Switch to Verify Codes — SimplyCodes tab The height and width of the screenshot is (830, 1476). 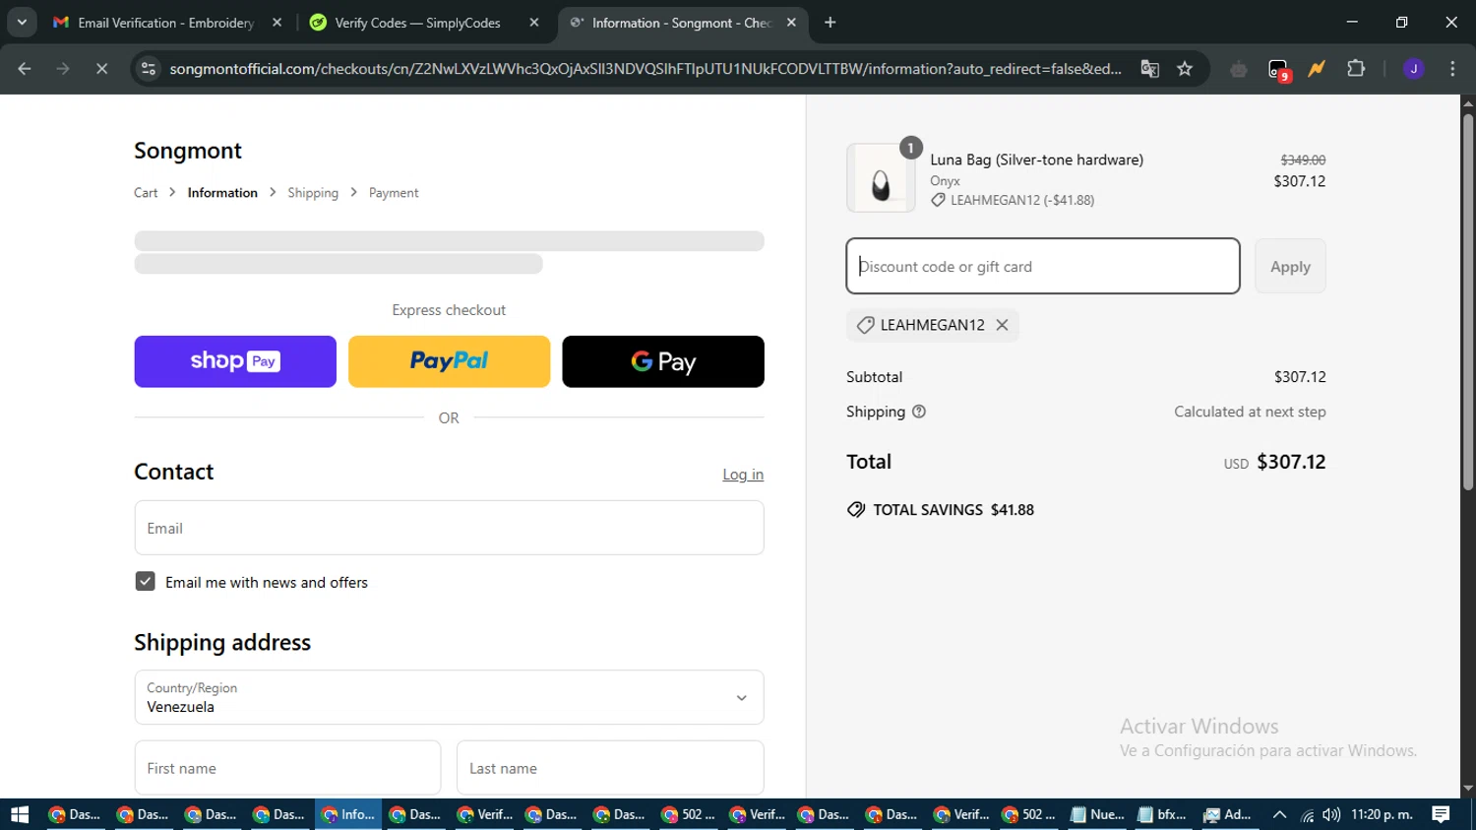pyautogui.click(x=417, y=23)
